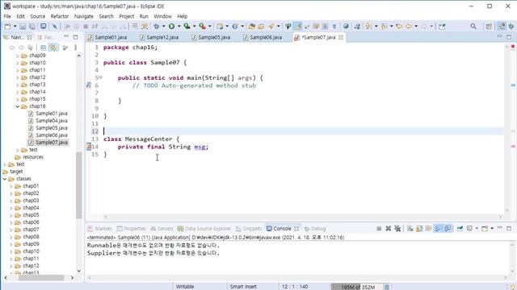Viewport: 517px width, 290px height.
Task: Open the Display Selected Console dropdown
Action: 477,229
